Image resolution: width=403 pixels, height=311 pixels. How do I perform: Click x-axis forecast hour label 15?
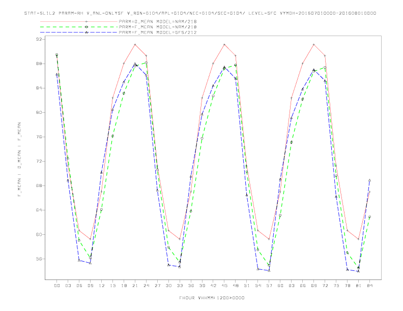(x=112, y=286)
